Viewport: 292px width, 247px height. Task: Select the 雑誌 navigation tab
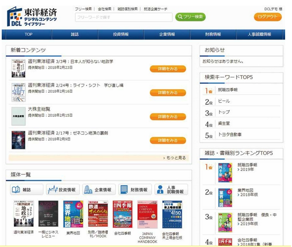click(x=75, y=34)
